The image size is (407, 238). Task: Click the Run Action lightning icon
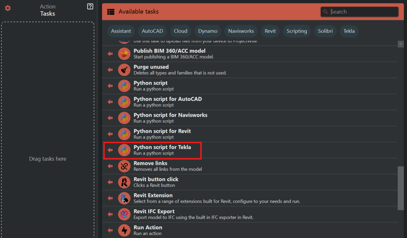tap(124, 230)
